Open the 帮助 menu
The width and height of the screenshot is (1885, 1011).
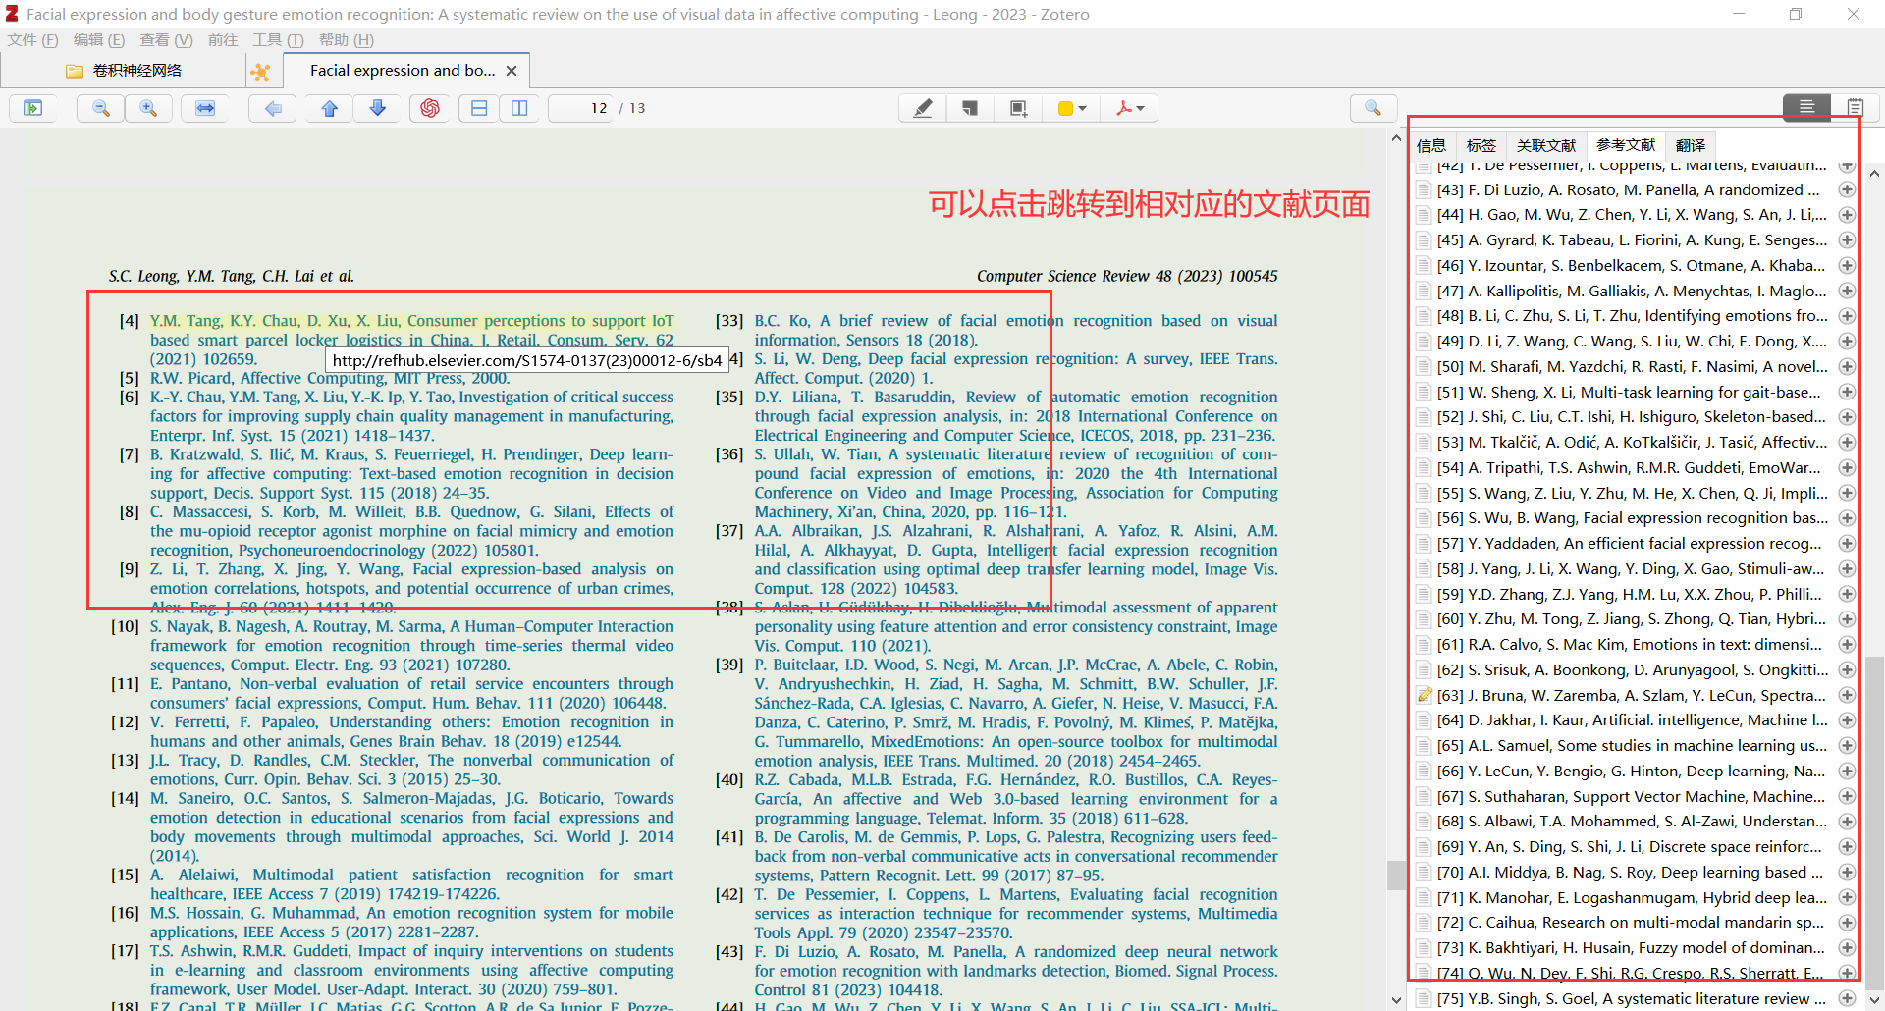346,40
